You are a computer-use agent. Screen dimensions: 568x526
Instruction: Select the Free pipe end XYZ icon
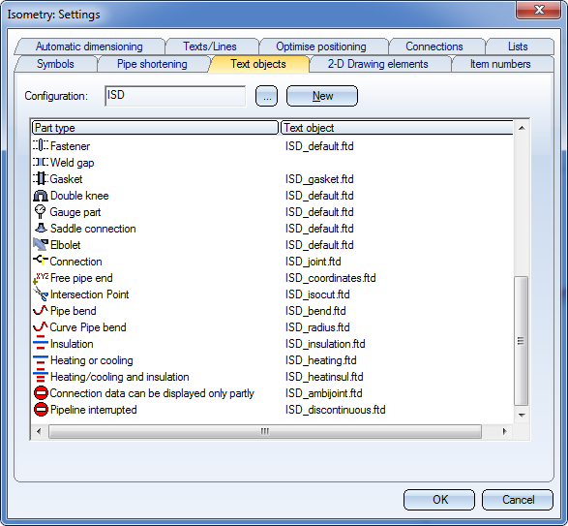pyautogui.click(x=41, y=278)
